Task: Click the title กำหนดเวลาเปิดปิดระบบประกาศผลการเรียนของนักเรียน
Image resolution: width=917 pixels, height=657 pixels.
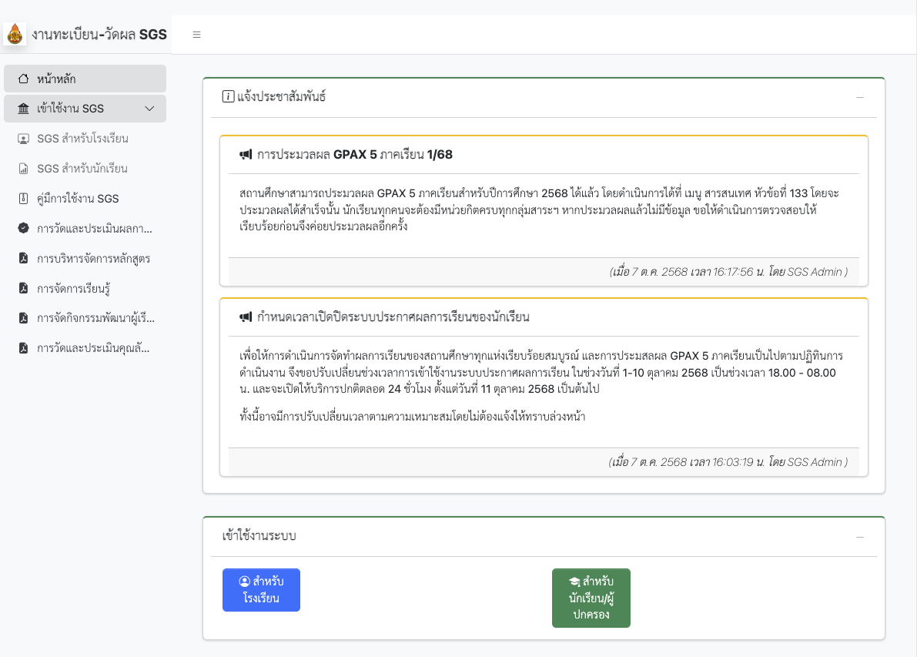Action: (x=393, y=317)
